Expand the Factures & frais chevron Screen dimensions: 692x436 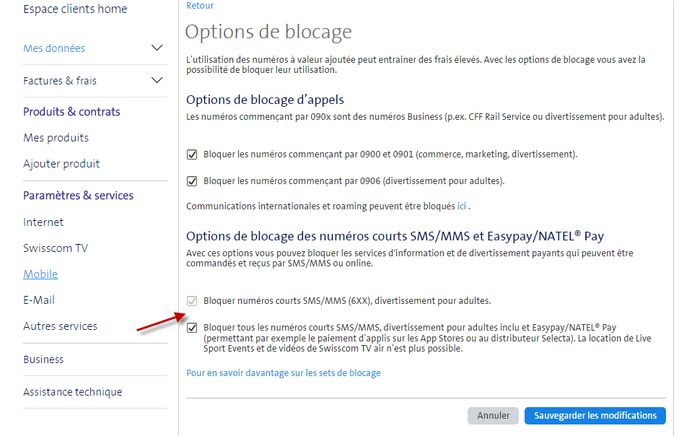pos(157,80)
